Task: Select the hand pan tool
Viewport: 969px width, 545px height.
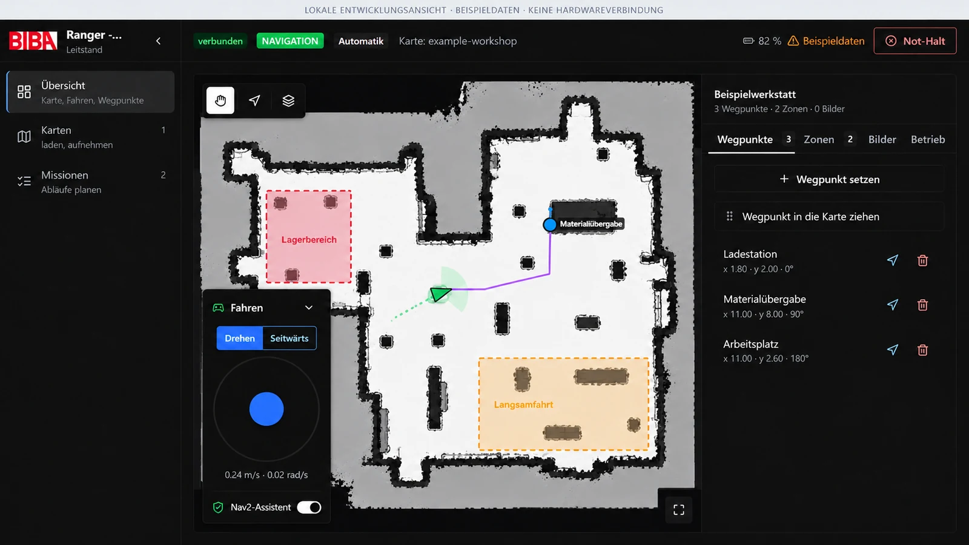Action: pos(220,101)
